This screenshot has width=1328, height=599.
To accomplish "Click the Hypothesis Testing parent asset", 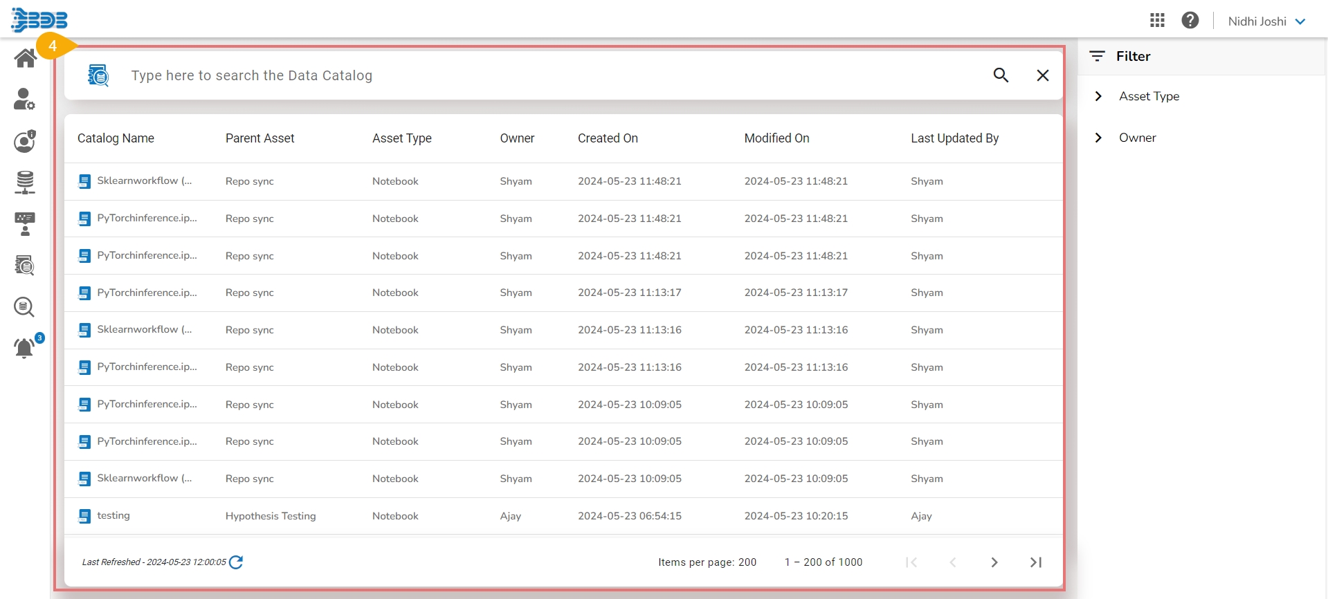I will point(271,516).
